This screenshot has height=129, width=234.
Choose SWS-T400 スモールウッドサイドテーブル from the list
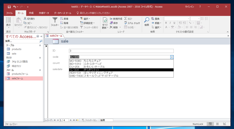point(121,76)
